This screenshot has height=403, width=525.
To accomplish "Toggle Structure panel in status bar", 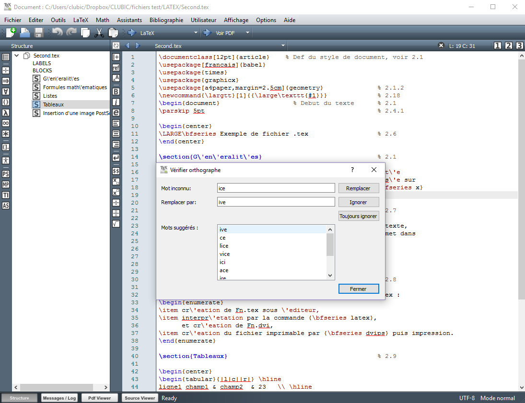I will tap(19, 398).
